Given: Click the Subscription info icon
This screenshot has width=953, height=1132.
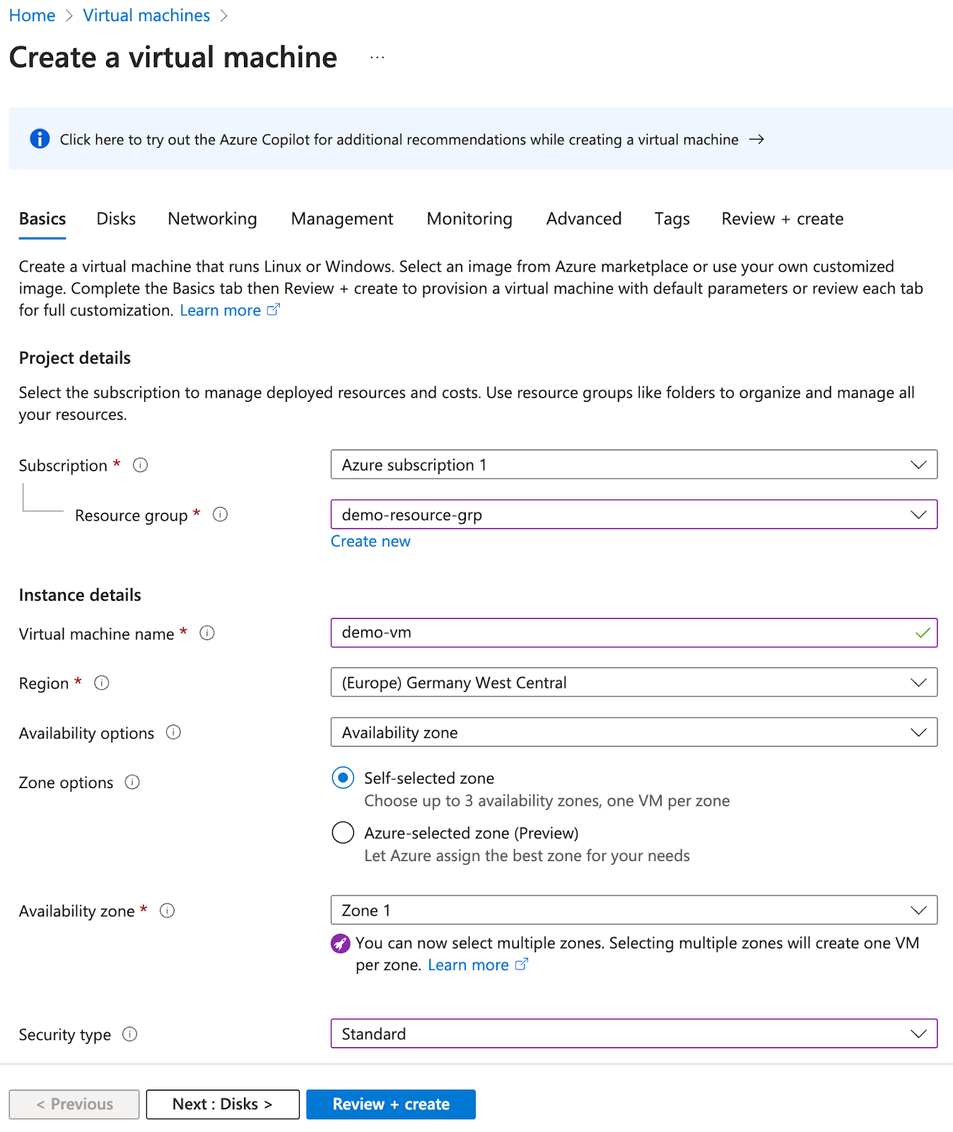Looking at the screenshot, I should [140, 465].
